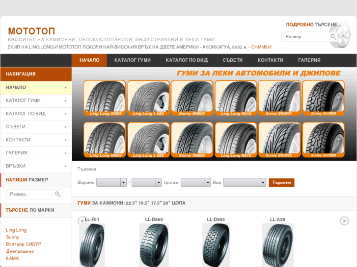Open the Sunny SN3800 tire in the top row
This screenshot has width=357, height=267.
point(279,97)
